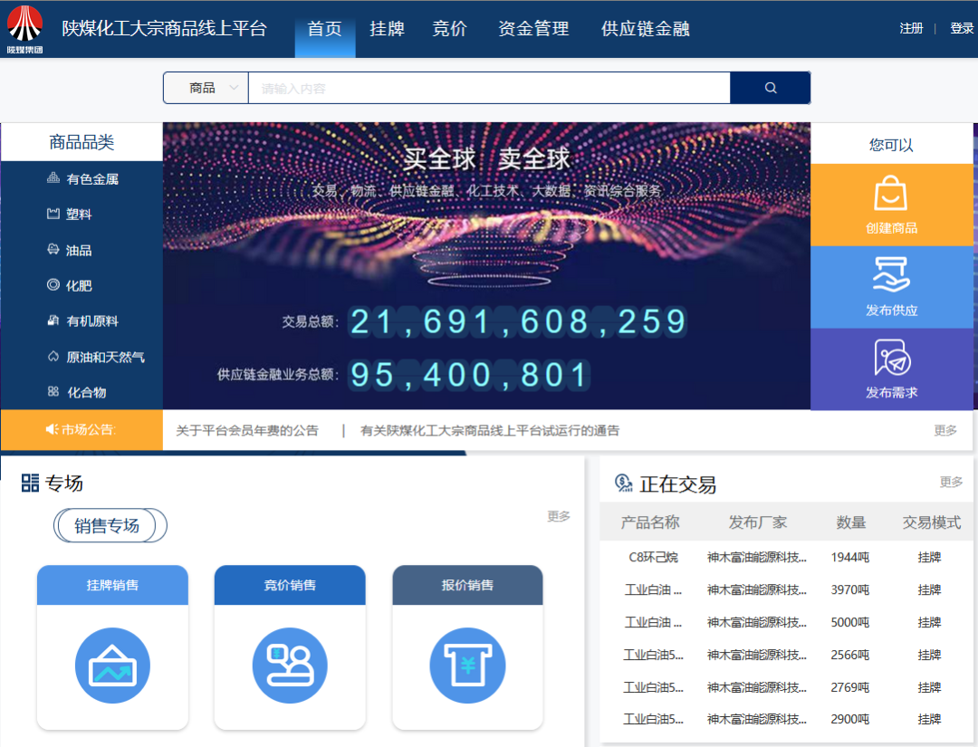The width and height of the screenshot is (978, 747).
Task: Open the 关于平台会员年费的公告 announcement
Action: click(247, 431)
